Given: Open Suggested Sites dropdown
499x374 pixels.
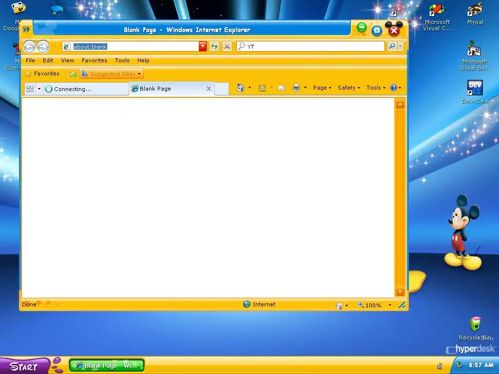Looking at the screenshot, I should tap(112, 74).
